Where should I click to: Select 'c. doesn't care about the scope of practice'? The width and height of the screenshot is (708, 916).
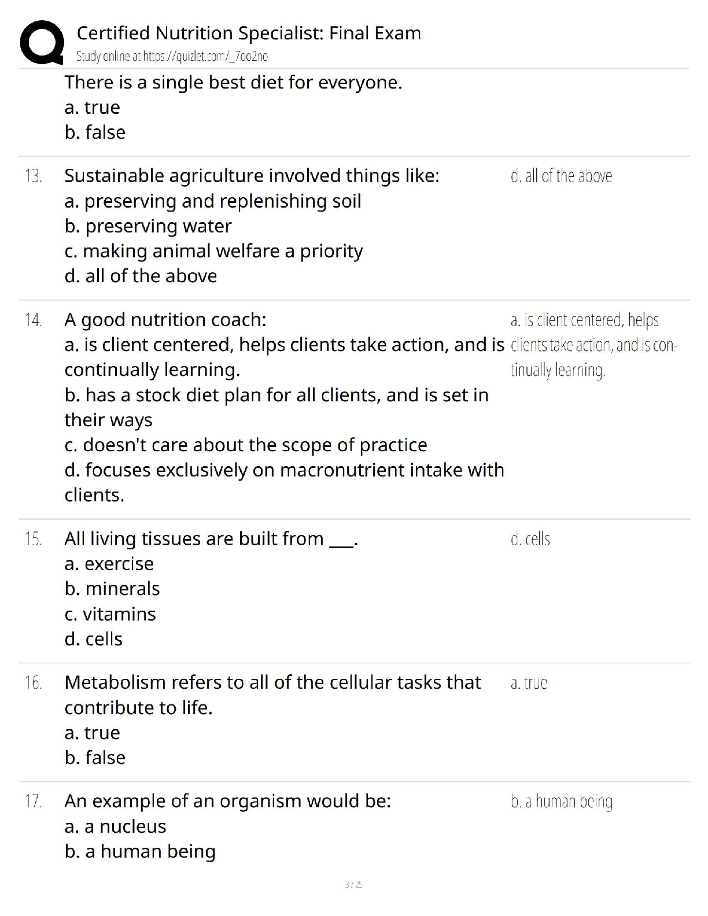[x=246, y=445]
